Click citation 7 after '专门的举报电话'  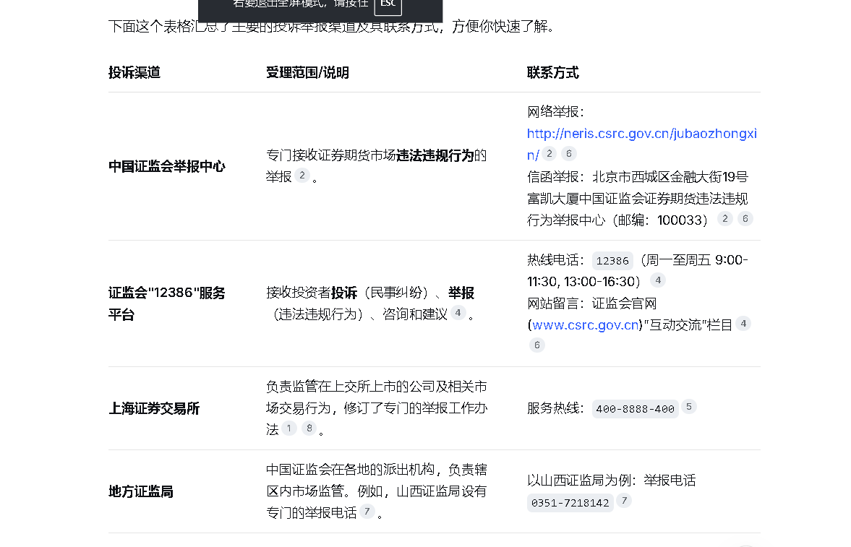[367, 511]
